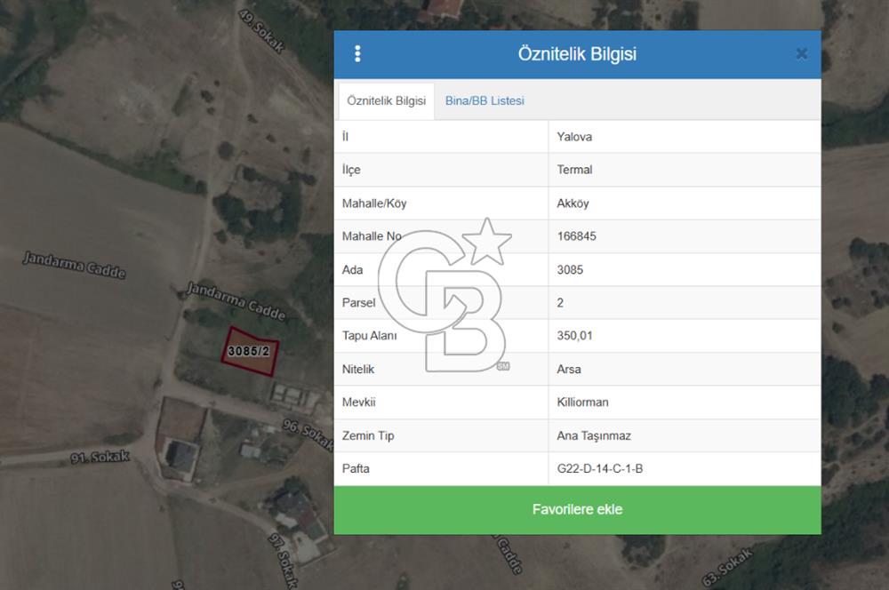Click the 63. Sokak label on map
This screenshot has width=889, height=590.
727,567
